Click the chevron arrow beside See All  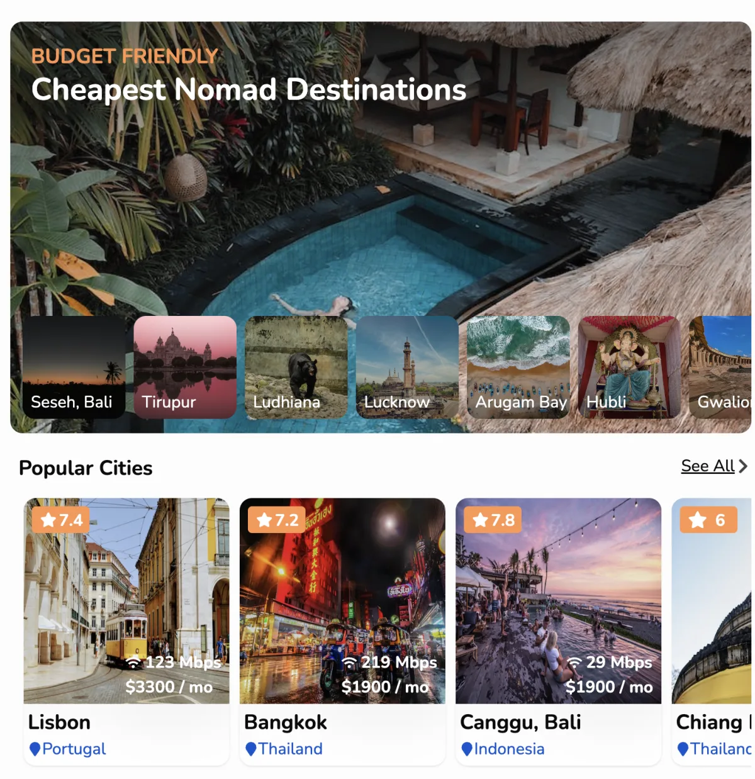tap(743, 466)
